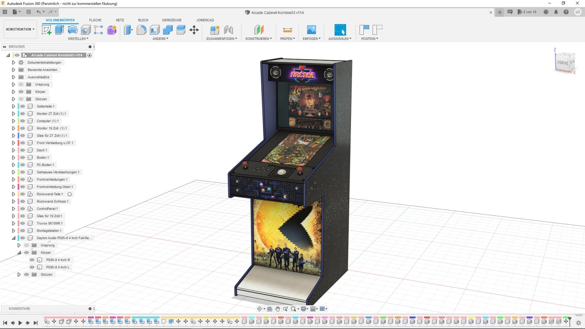The height and width of the screenshot is (329, 585).
Task: Open the Konstruieren dropdown menu
Action: click(258, 39)
